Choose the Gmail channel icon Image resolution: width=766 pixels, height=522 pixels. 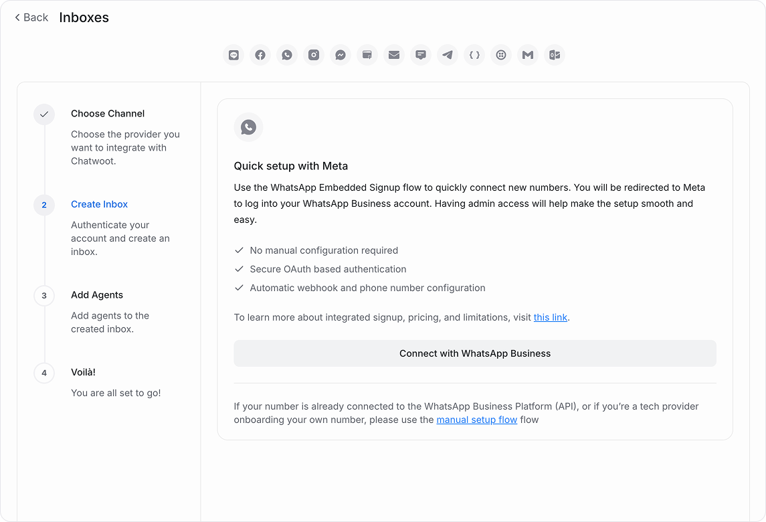tap(528, 55)
